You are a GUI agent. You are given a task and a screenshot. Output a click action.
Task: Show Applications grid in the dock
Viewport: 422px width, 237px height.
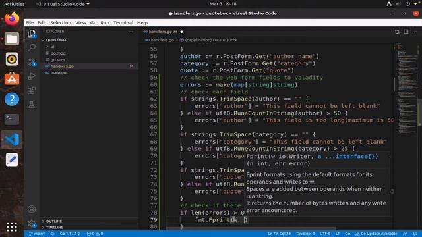(12, 227)
